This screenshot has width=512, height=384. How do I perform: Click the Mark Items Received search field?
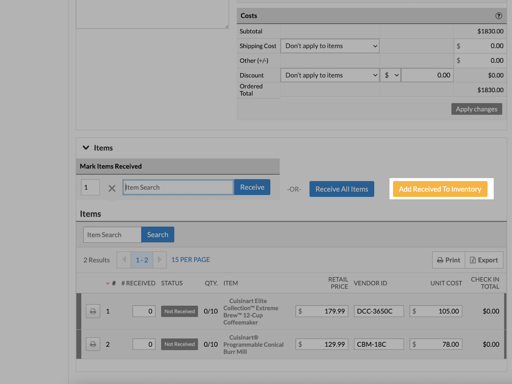pos(178,187)
